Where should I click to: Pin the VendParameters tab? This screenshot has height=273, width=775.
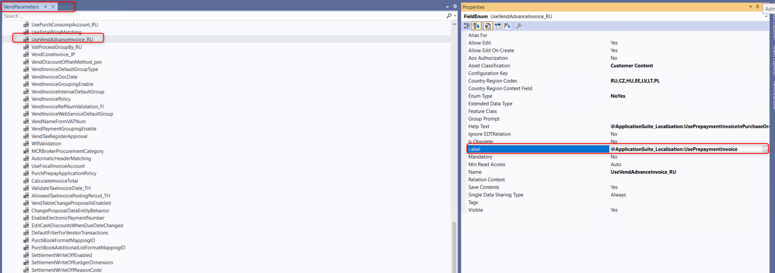pyautogui.click(x=45, y=7)
